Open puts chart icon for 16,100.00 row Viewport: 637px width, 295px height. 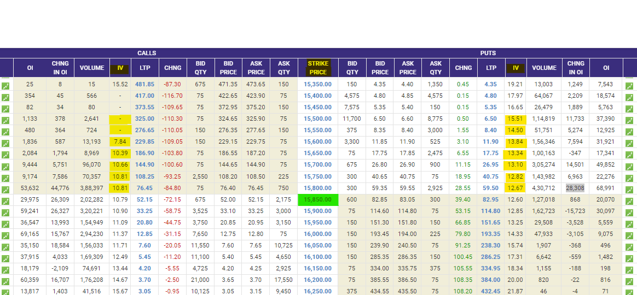(629, 259)
